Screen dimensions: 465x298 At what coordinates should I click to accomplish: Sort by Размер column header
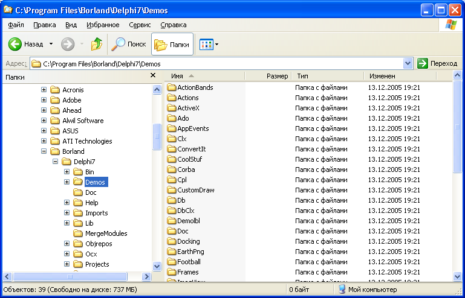point(268,76)
